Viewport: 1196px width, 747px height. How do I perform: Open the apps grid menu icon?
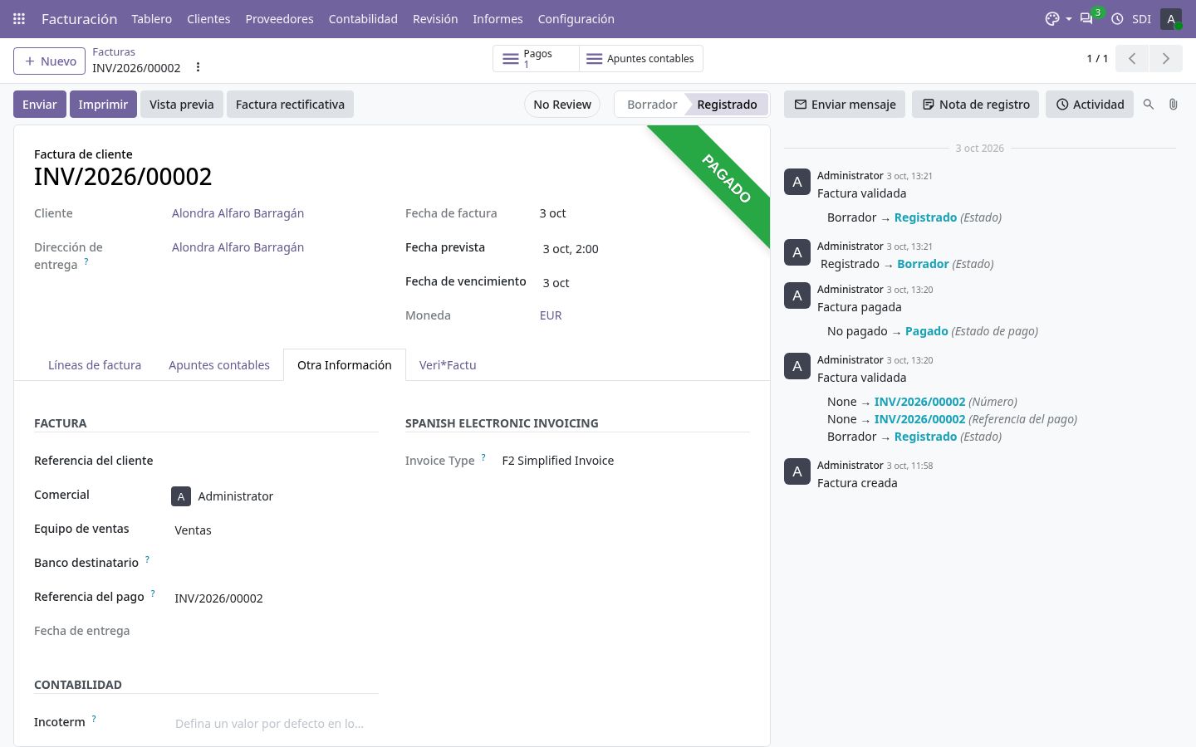(x=19, y=18)
